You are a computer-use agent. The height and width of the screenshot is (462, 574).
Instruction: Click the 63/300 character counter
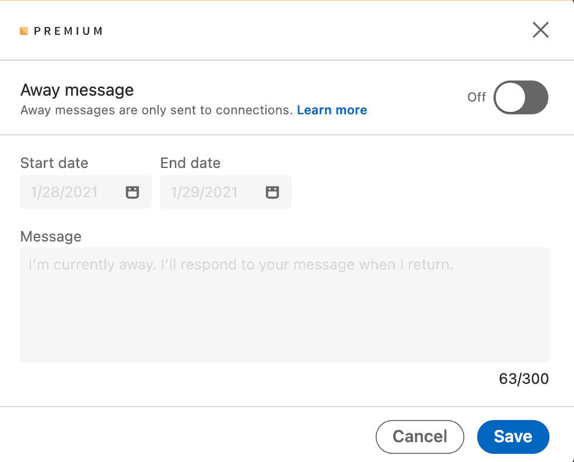pos(523,379)
